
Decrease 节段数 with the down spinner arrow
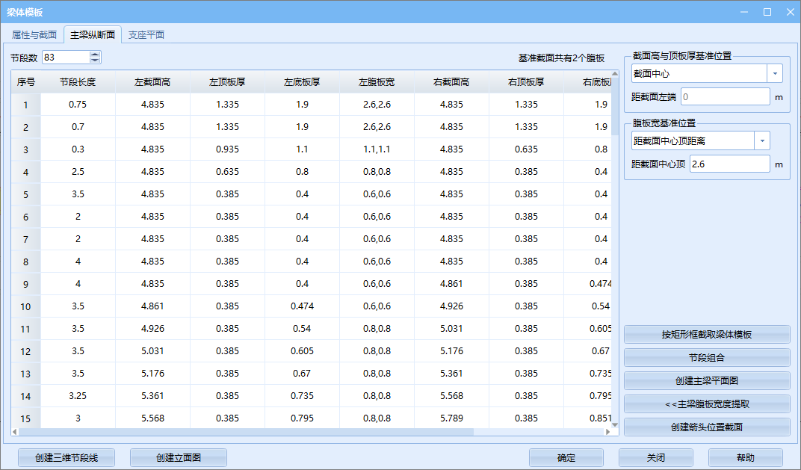95,61
